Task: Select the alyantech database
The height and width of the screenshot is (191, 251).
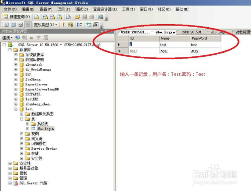Action: click(x=34, y=65)
